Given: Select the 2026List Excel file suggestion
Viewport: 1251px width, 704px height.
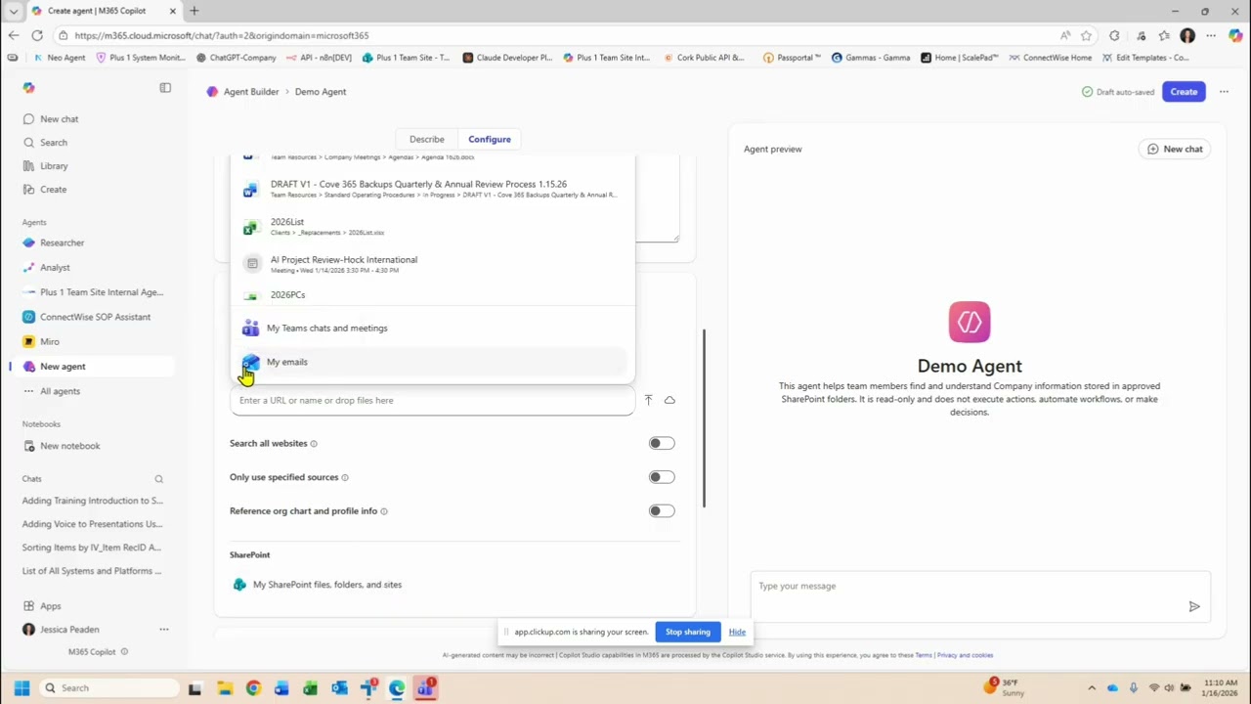Looking at the screenshot, I should point(432,227).
